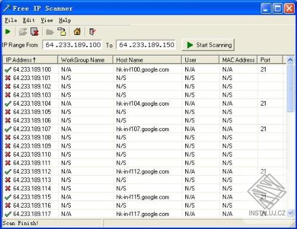Select host name hk-in-f117.google.com
This screenshot has width=297, height=229.
click(143, 214)
